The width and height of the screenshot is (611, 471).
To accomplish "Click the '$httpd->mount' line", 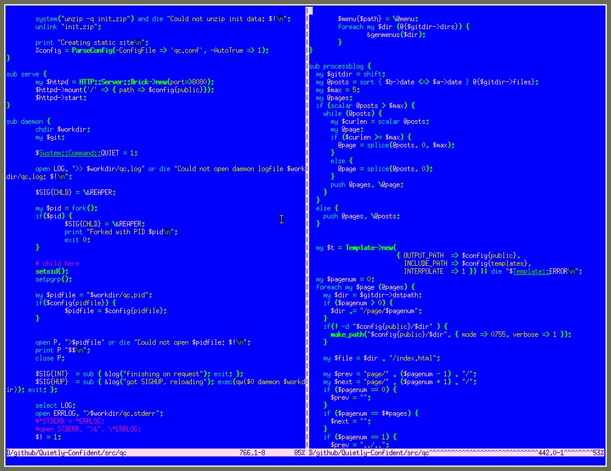I will [x=125, y=90].
